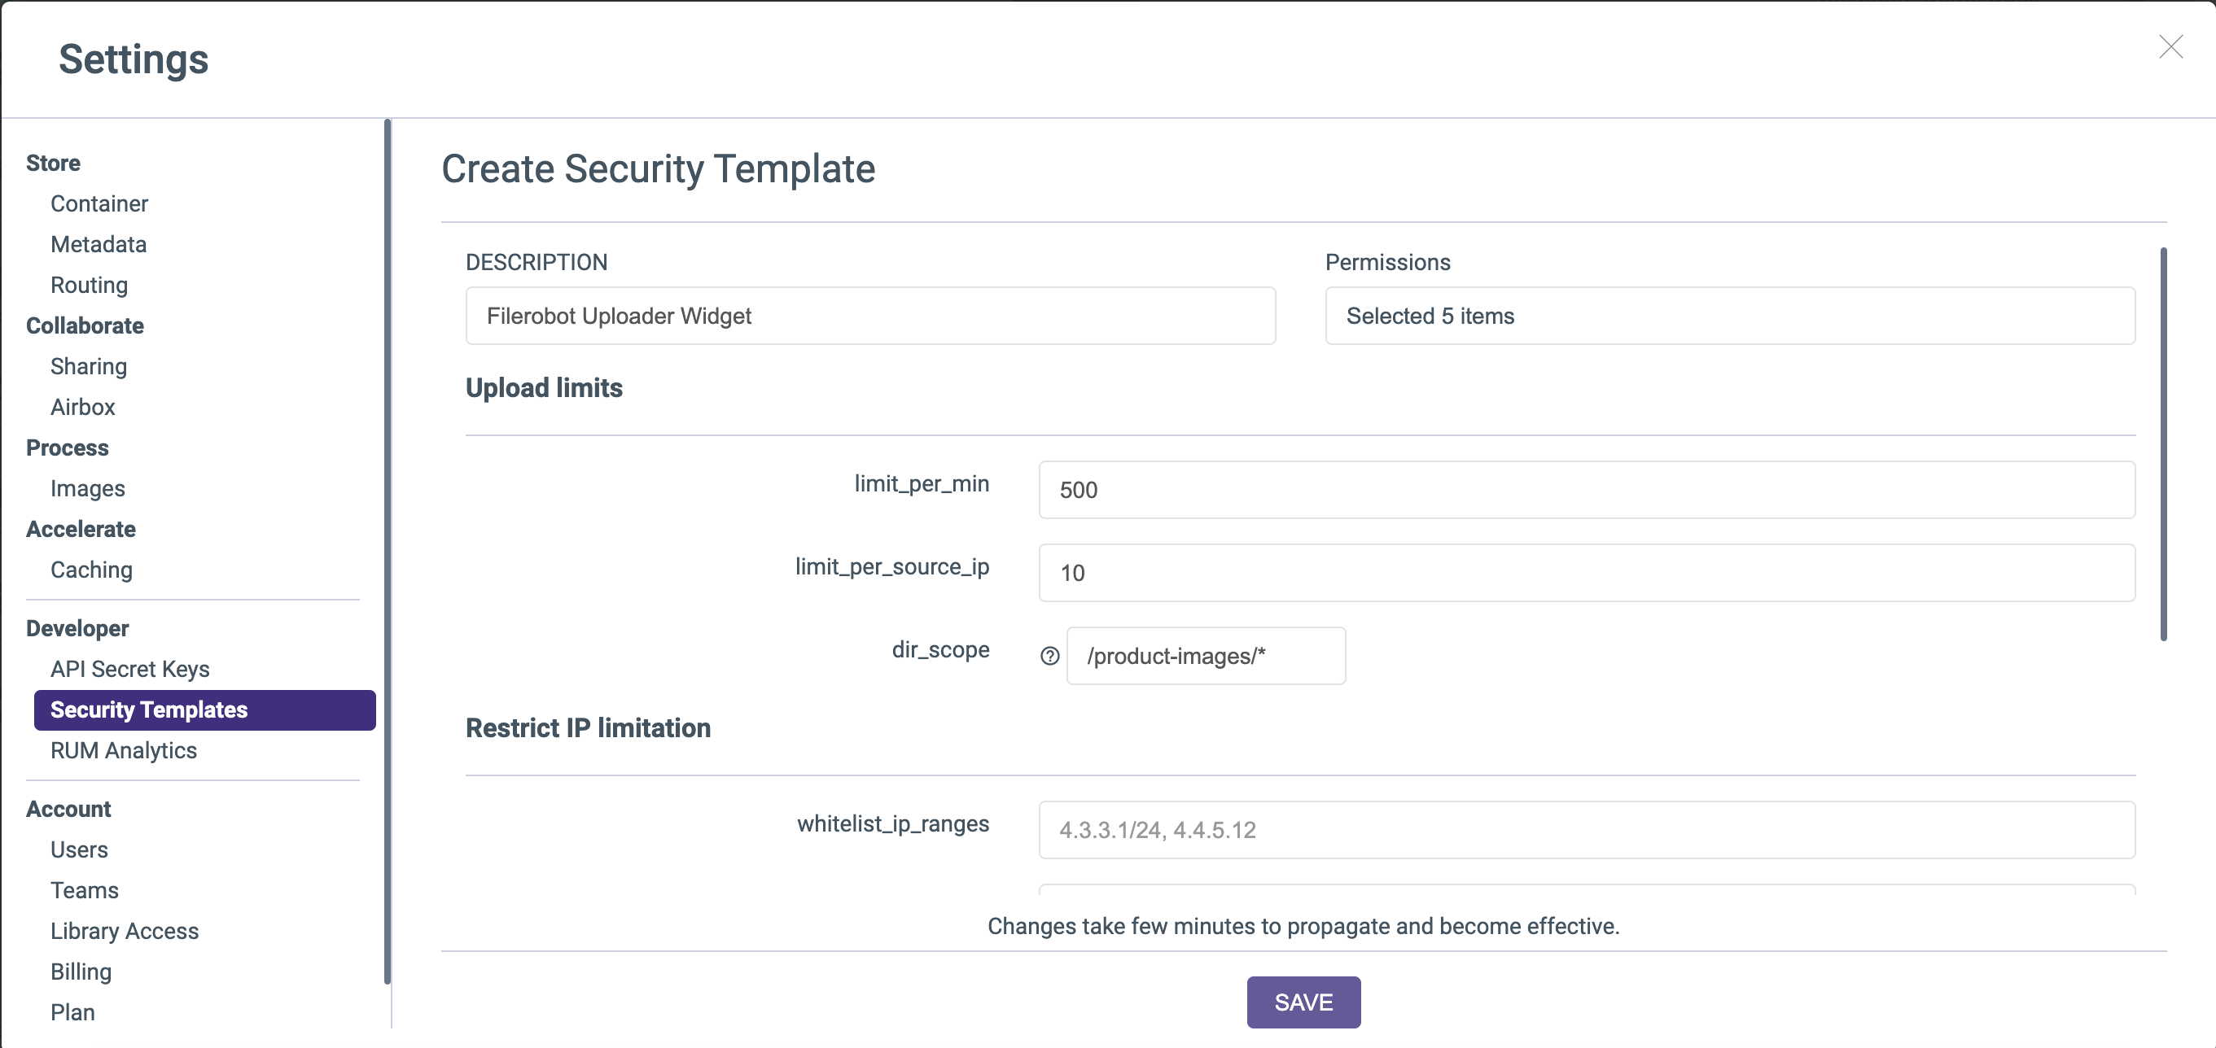Click the form's vertical scrollbar
Image resolution: width=2216 pixels, height=1048 pixels.
[x=2162, y=443]
